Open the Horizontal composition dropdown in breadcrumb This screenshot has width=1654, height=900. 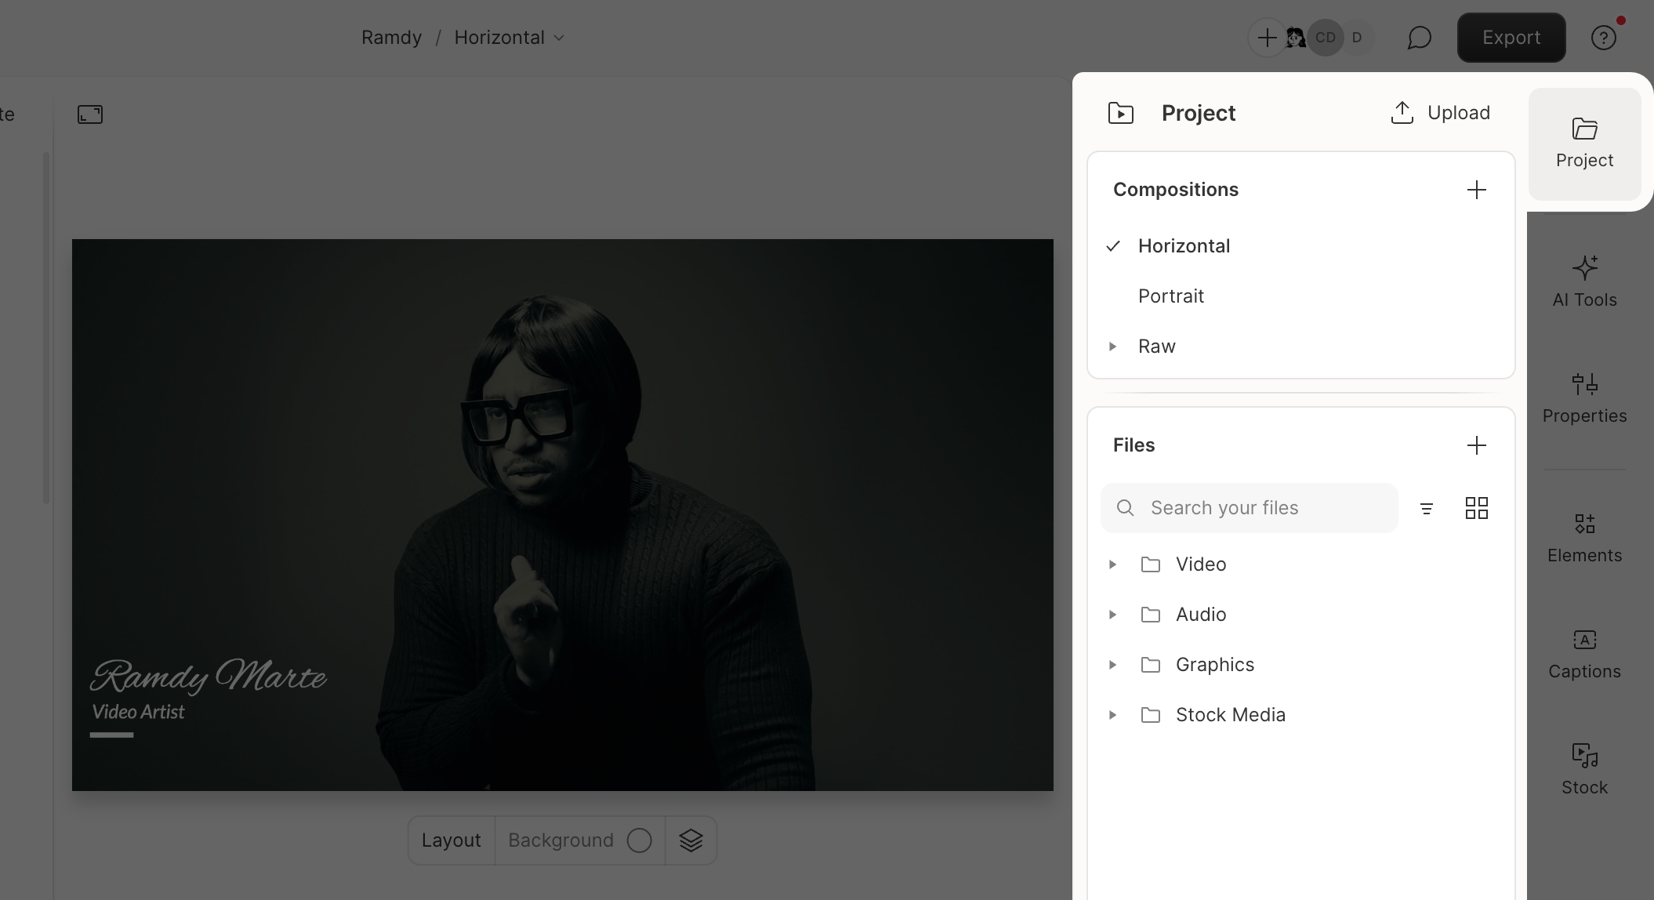[x=510, y=38]
